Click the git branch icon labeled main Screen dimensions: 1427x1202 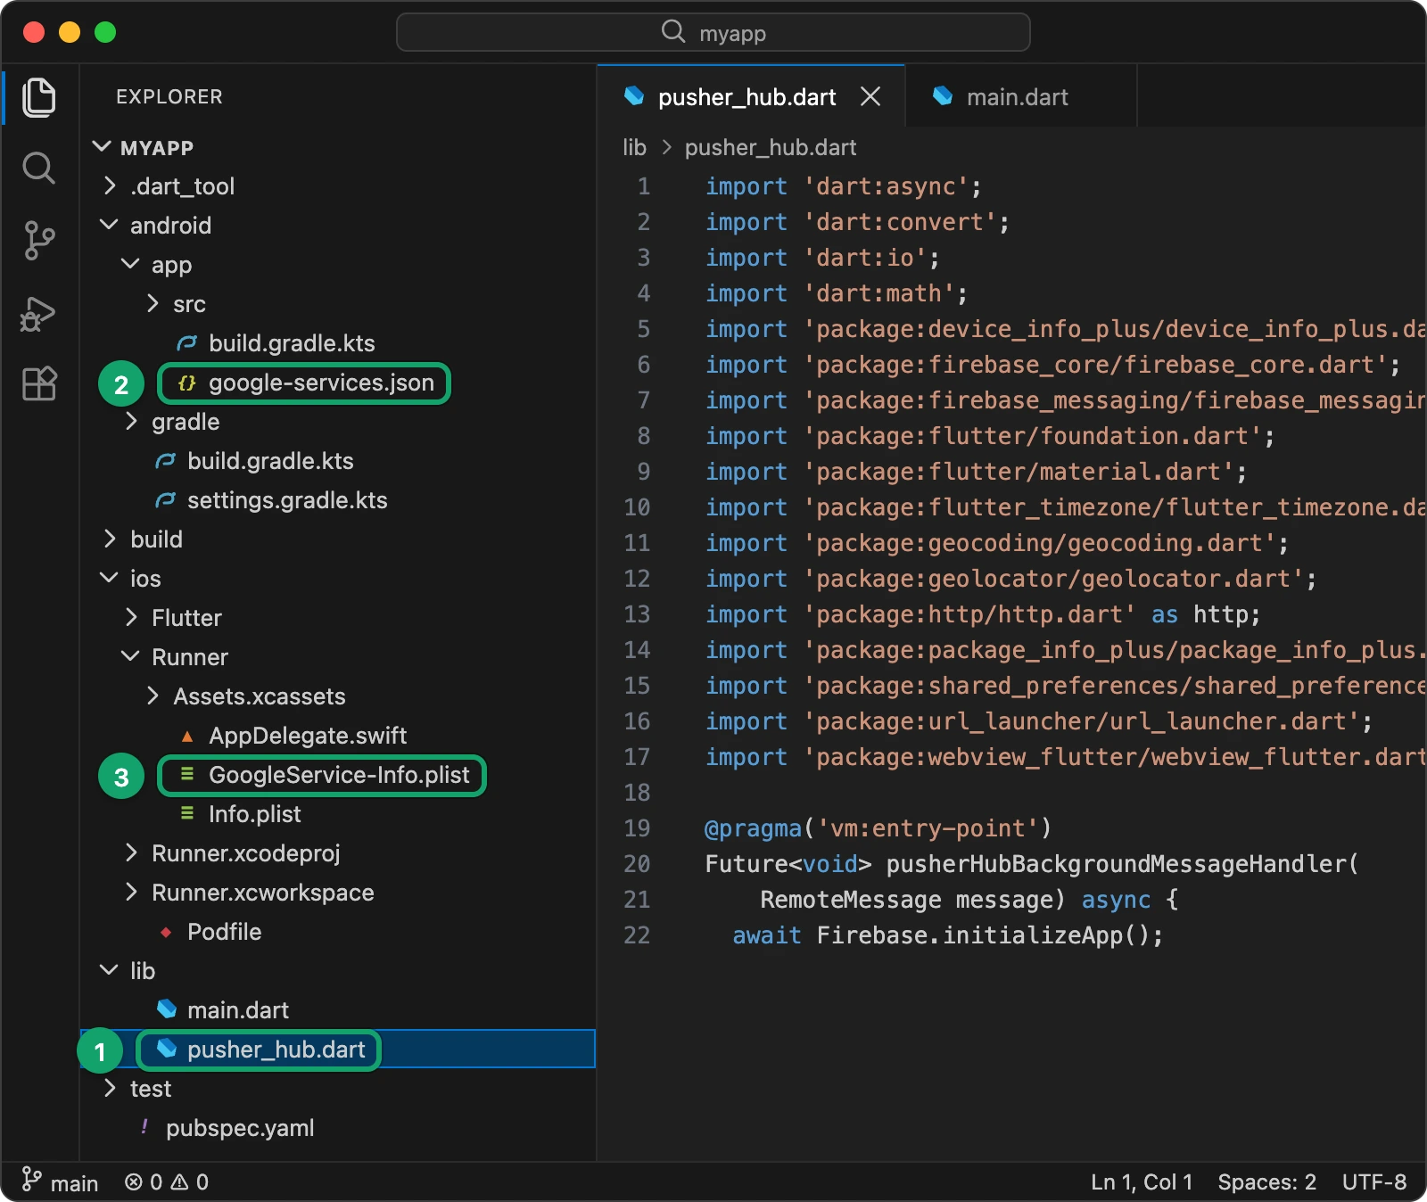click(x=31, y=1180)
